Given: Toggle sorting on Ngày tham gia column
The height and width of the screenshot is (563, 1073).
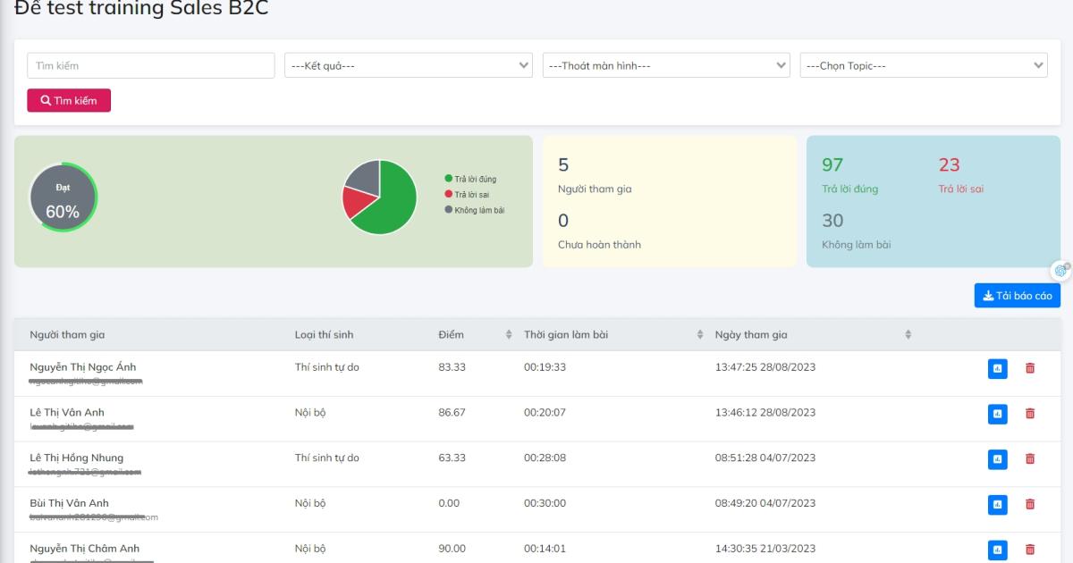Looking at the screenshot, I should click(x=907, y=334).
